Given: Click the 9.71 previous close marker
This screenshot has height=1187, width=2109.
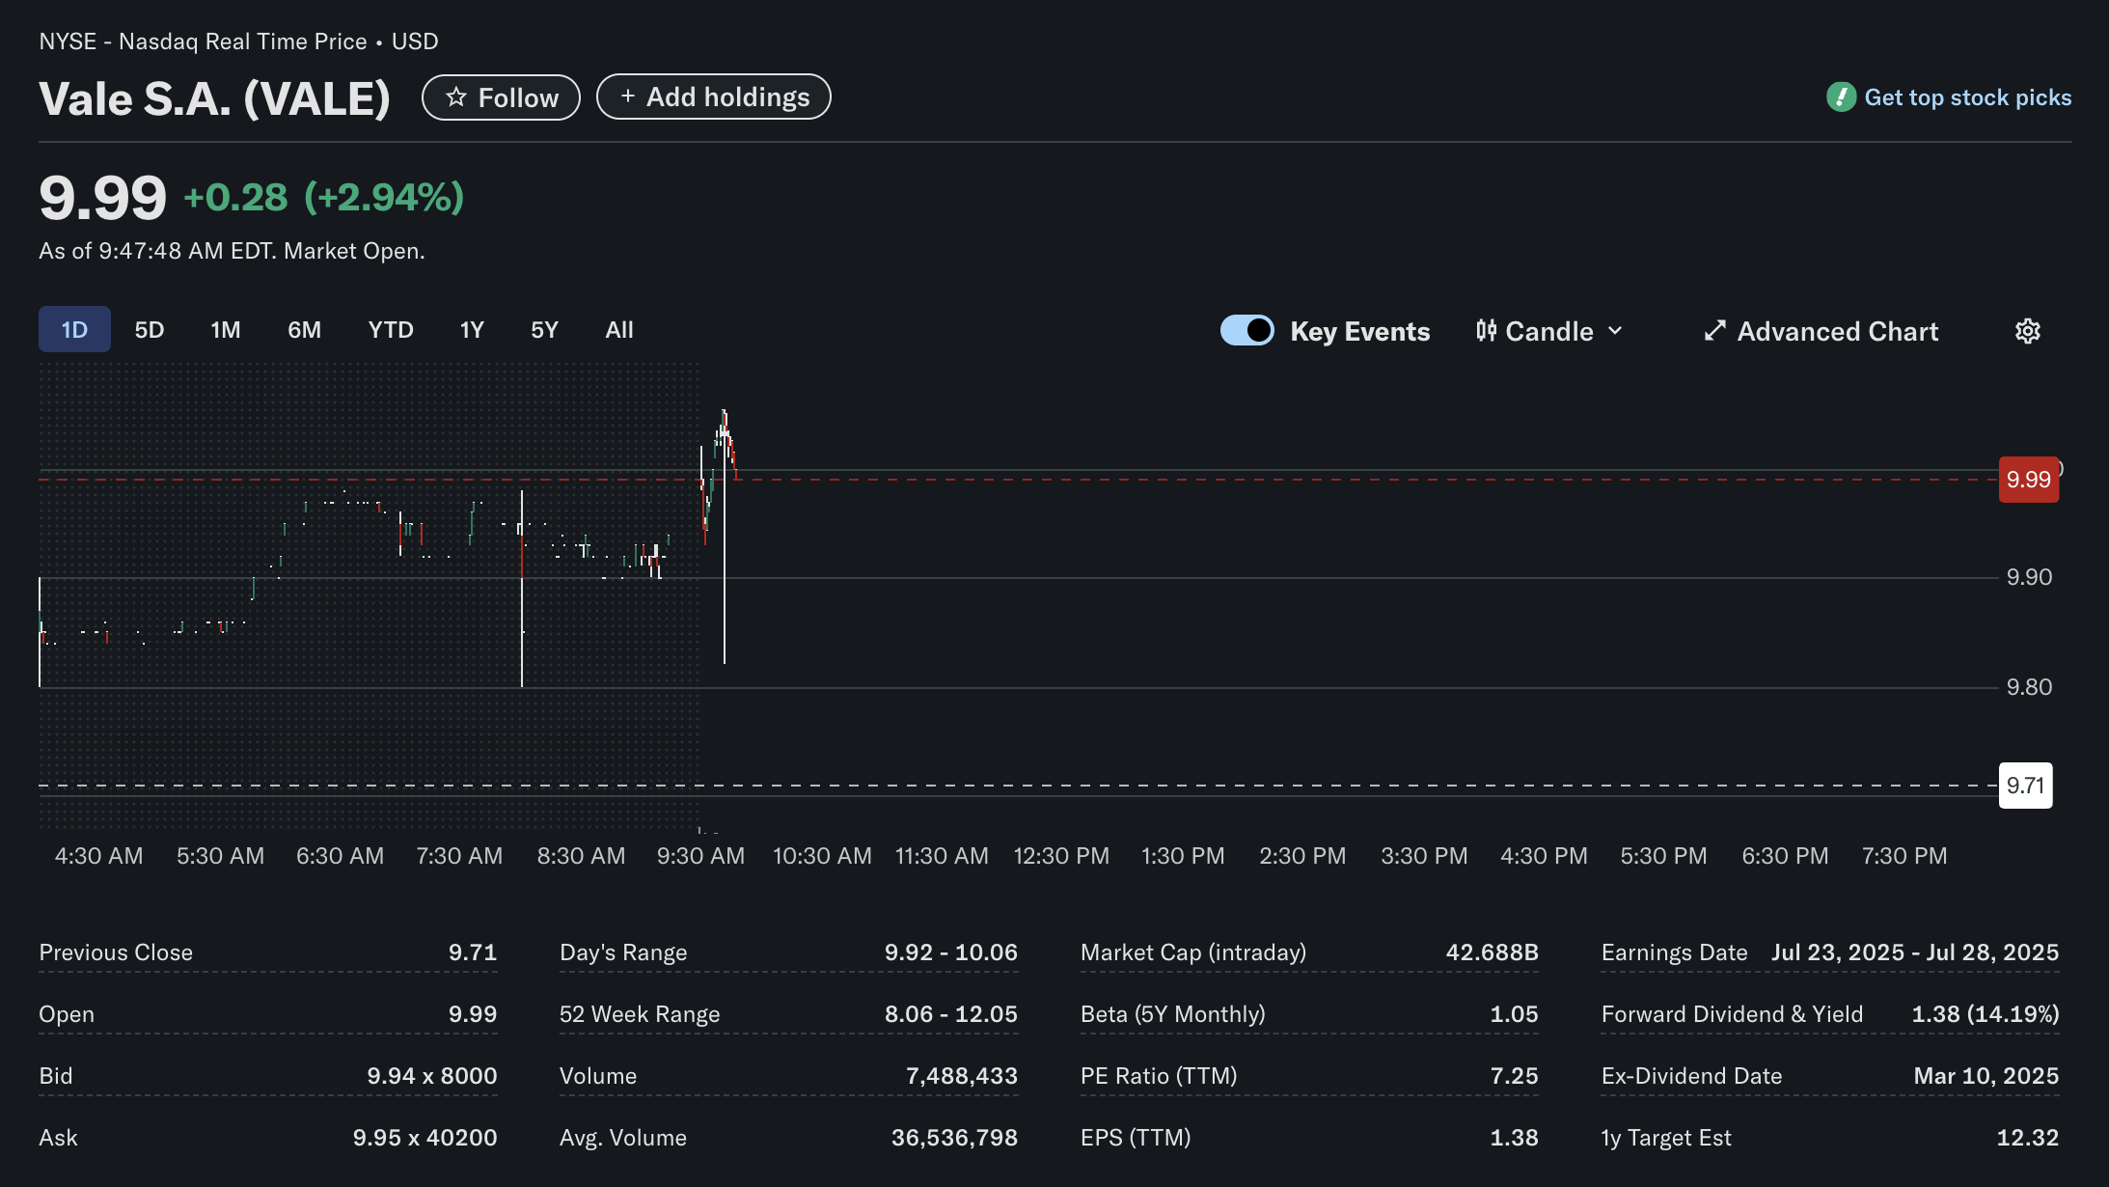Looking at the screenshot, I should [x=2025, y=786].
